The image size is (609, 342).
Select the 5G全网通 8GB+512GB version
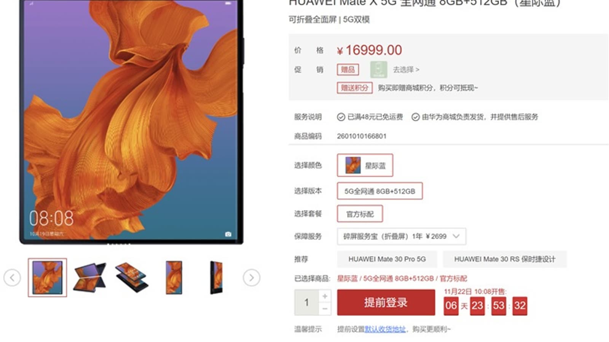(x=380, y=191)
